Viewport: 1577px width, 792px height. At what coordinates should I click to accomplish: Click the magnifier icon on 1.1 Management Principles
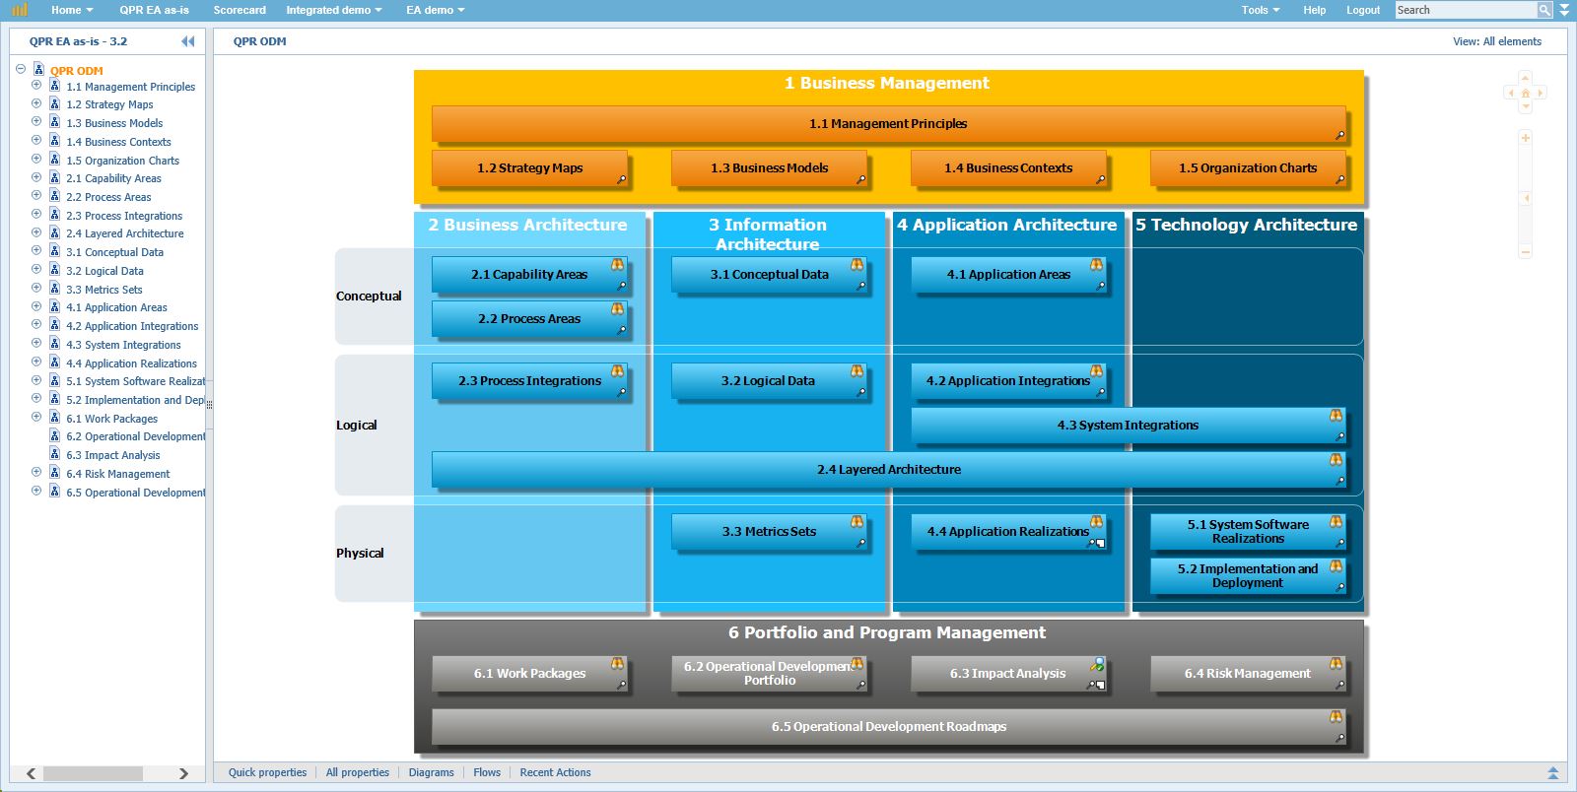tap(1339, 135)
